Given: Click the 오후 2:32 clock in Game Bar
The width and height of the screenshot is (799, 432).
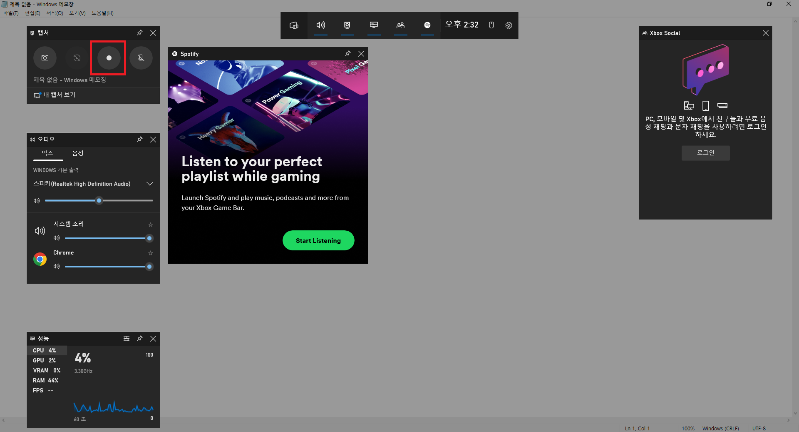Looking at the screenshot, I should (462, 25).
